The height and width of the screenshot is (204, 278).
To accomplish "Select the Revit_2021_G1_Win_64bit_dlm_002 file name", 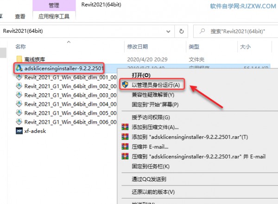I will point(70,86).
